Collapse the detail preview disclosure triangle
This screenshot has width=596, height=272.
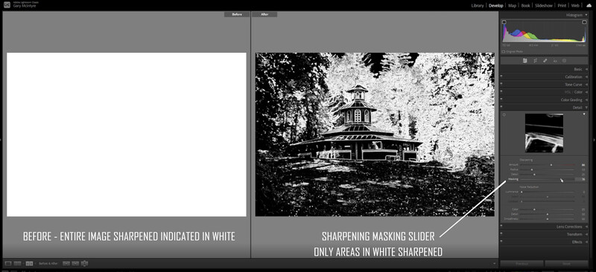585,114
